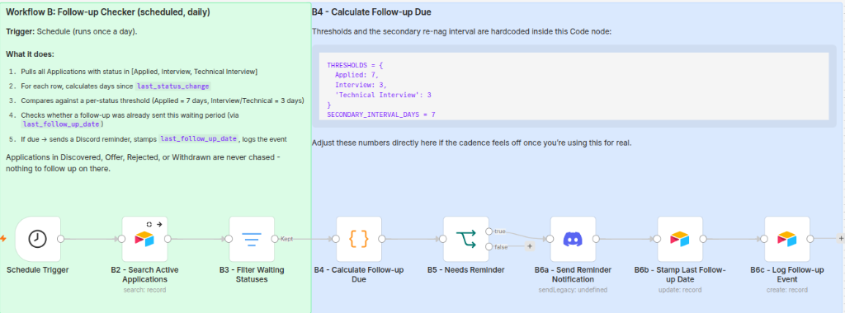The height and width of the screenshot is (313, 845).
Task: Click the 'update: record' subtitle under B6b
Action: coord(680,290)
